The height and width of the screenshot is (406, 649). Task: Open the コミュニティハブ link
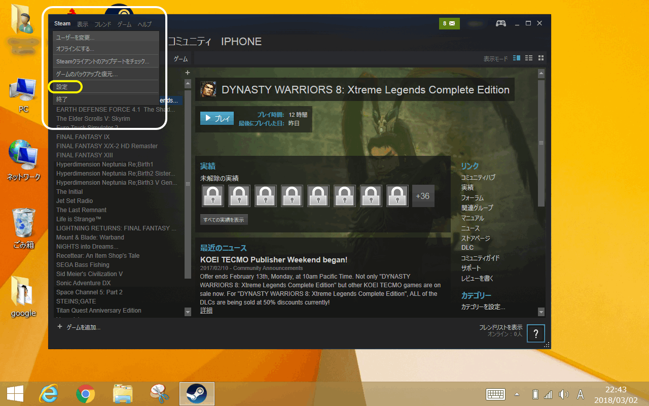pos(478,178)
